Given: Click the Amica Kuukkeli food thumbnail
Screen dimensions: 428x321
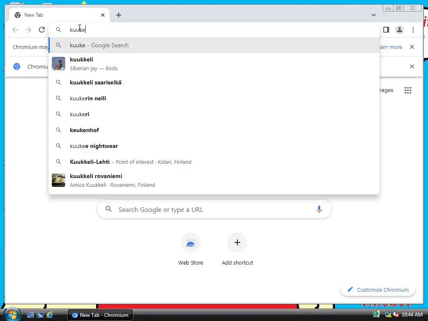Looking at the screenshot, I should 59,180.
